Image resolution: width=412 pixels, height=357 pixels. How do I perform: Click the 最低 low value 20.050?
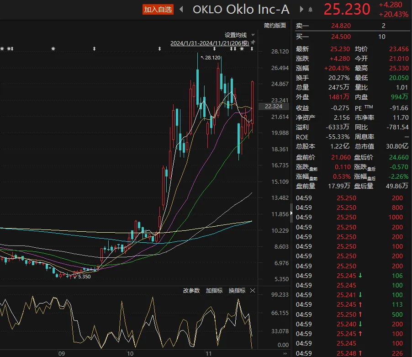pyautogui.click(x=399, y=78)
